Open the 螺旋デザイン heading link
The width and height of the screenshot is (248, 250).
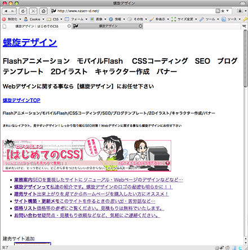(30, 42)
